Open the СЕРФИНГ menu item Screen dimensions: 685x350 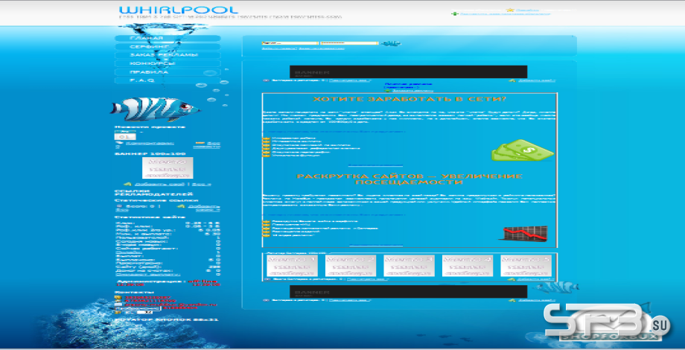pyautogui.click(x=168, y=47)
